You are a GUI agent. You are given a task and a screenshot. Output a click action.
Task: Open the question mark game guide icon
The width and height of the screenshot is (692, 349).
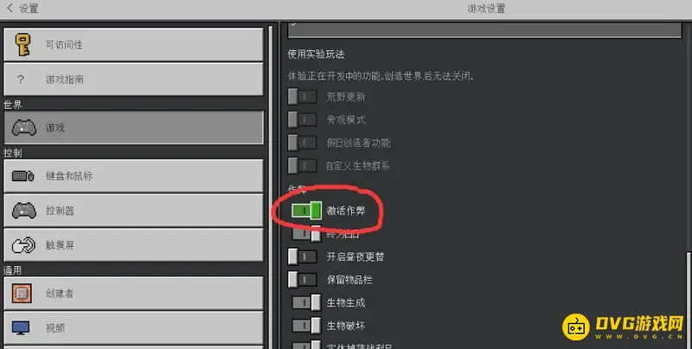(x=21, y=79)
